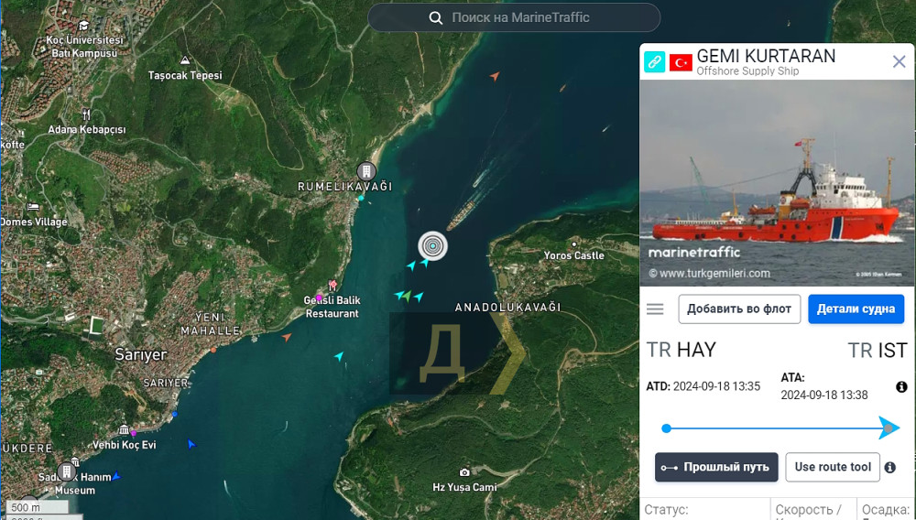Copy link using cyan chain icon

click(654, 62)
